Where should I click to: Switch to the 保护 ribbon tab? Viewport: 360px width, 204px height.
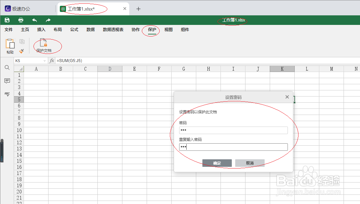(151, 30)
